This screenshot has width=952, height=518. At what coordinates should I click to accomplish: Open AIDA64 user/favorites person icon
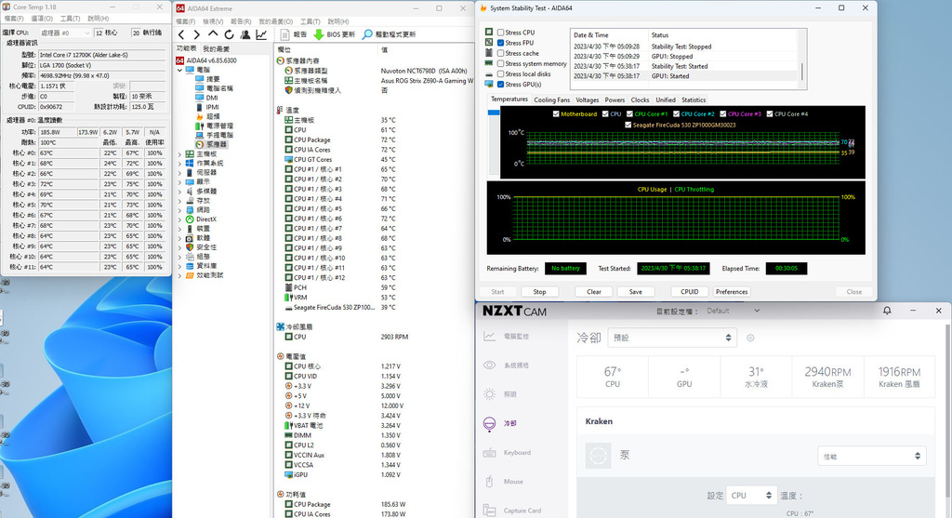click(x=245, y=34)
